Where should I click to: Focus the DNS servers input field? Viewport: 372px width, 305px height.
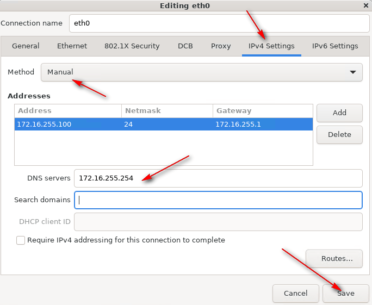[218, 178]
